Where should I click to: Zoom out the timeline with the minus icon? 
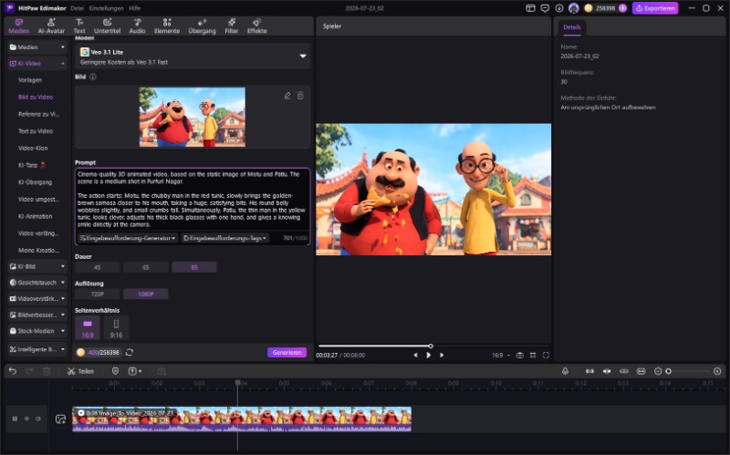pos(658,371)
